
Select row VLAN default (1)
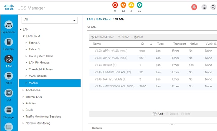click(153, 65)
